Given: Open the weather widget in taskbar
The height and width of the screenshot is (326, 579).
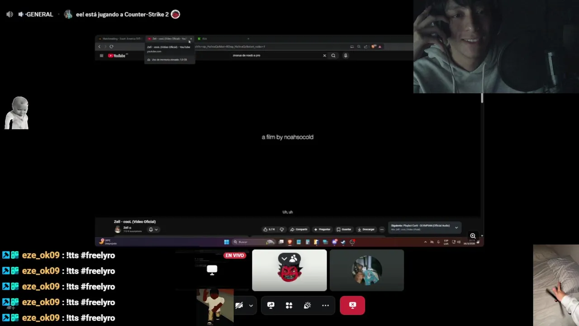Looking at the screenshot, I should point(108,242).
